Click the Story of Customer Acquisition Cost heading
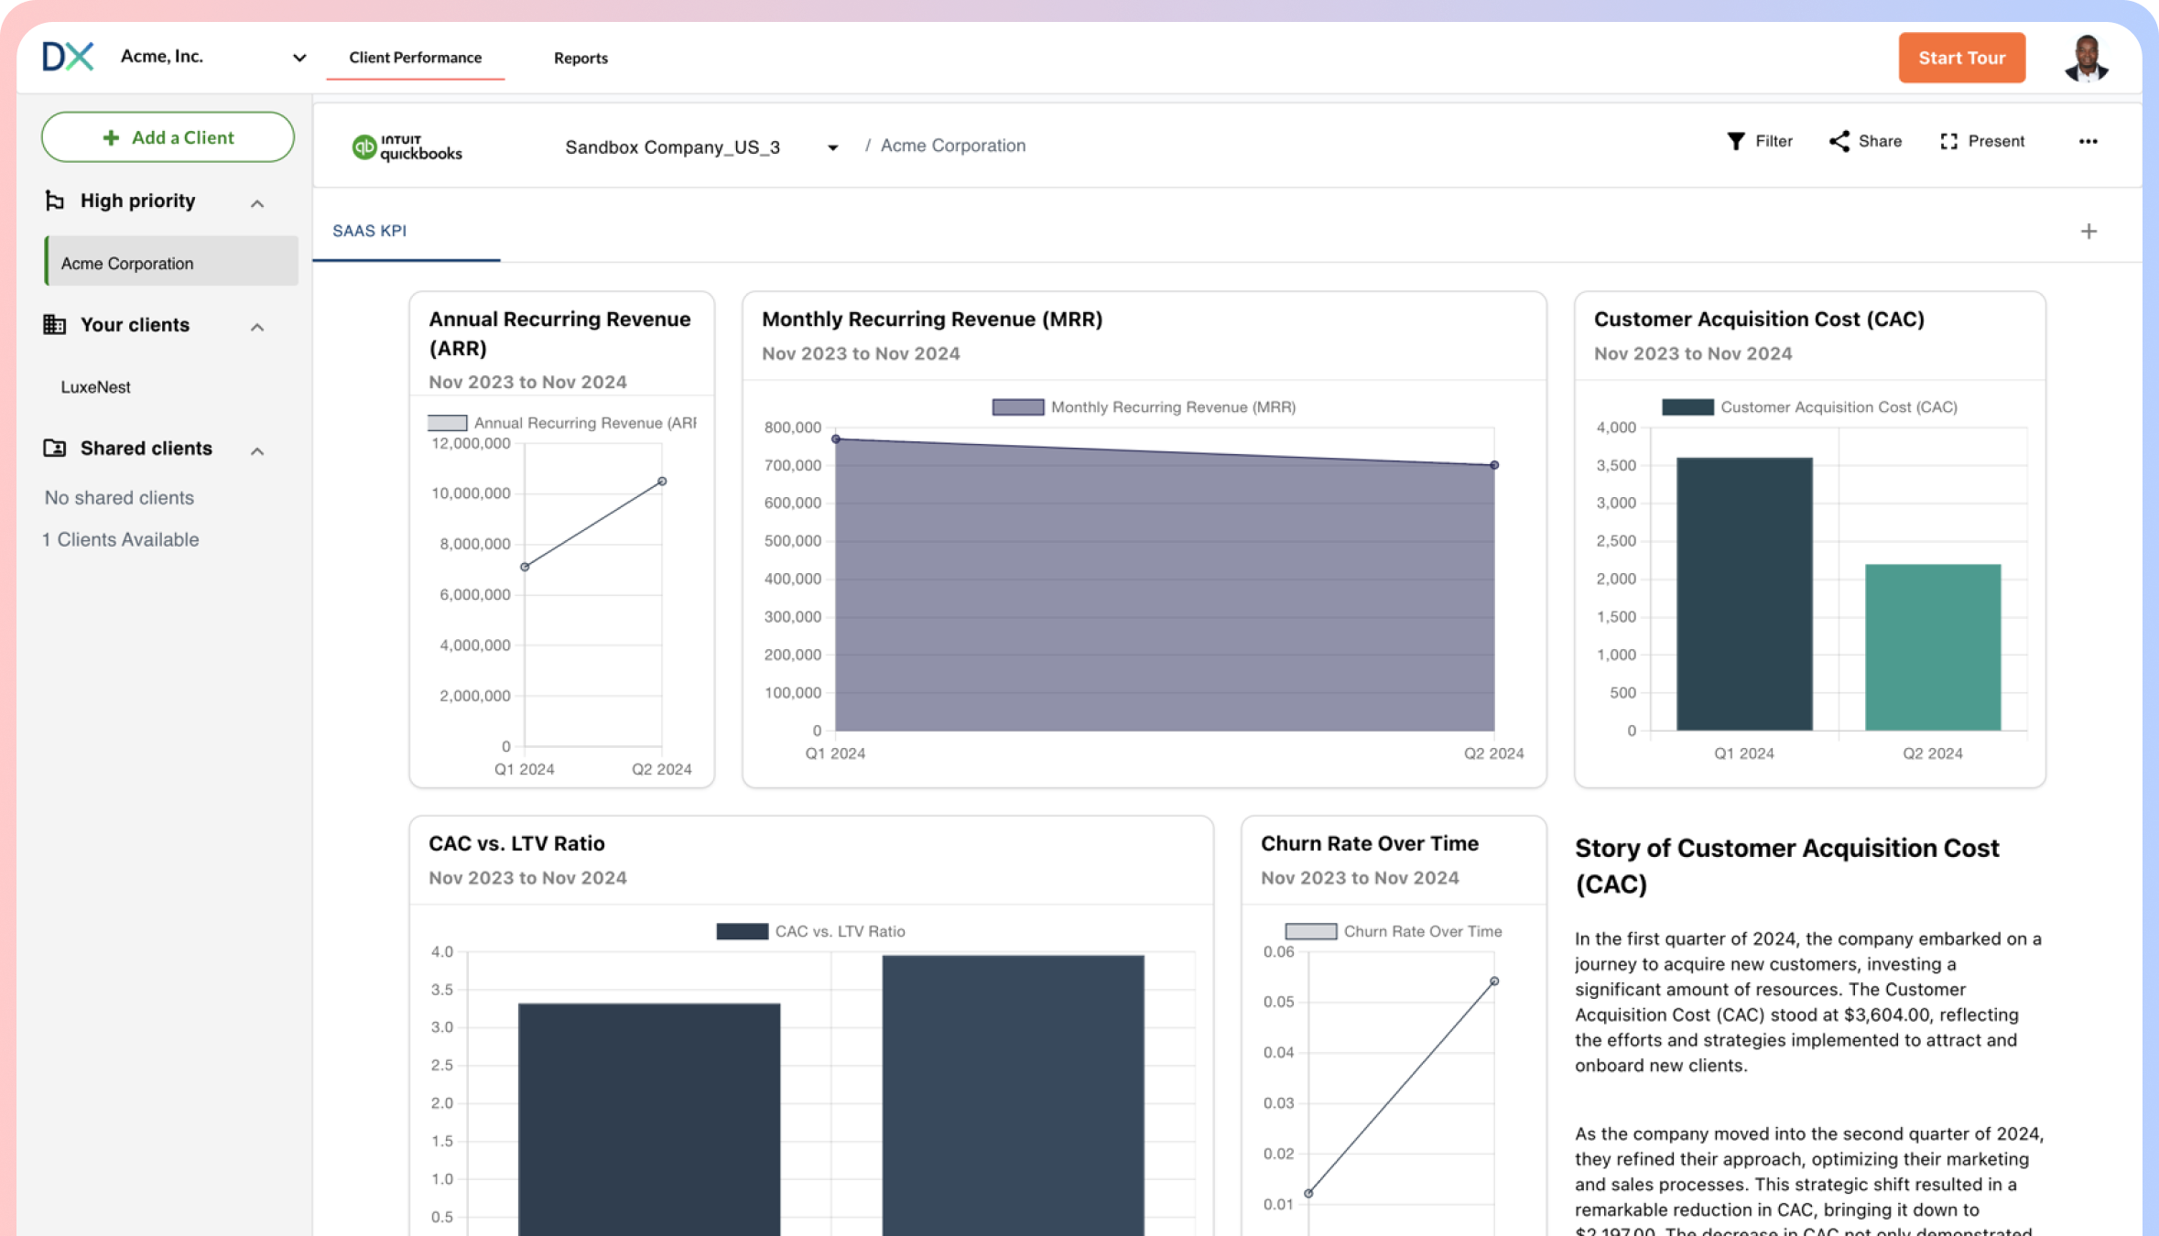Viewport: 2159px width, 1236px height. pos(1786,865)
